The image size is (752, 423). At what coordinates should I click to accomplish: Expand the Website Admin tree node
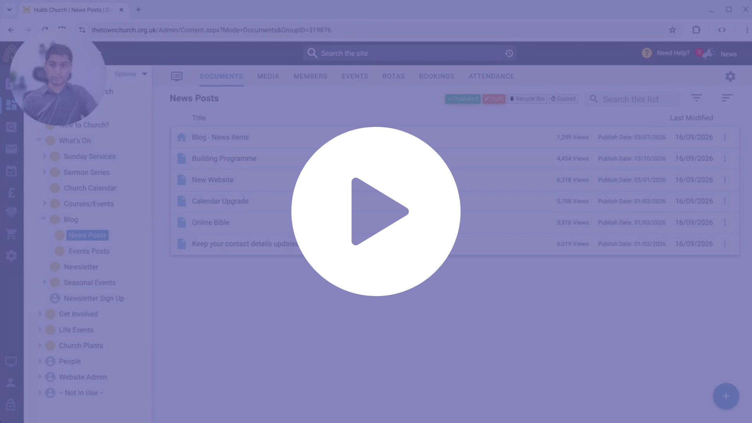[x=40, y=377]
